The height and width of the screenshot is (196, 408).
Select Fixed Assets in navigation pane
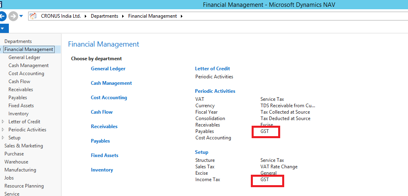[x=21, y=106]
